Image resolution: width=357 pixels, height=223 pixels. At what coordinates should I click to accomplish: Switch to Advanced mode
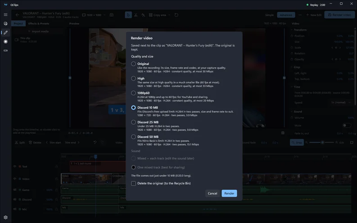(286, 15)
